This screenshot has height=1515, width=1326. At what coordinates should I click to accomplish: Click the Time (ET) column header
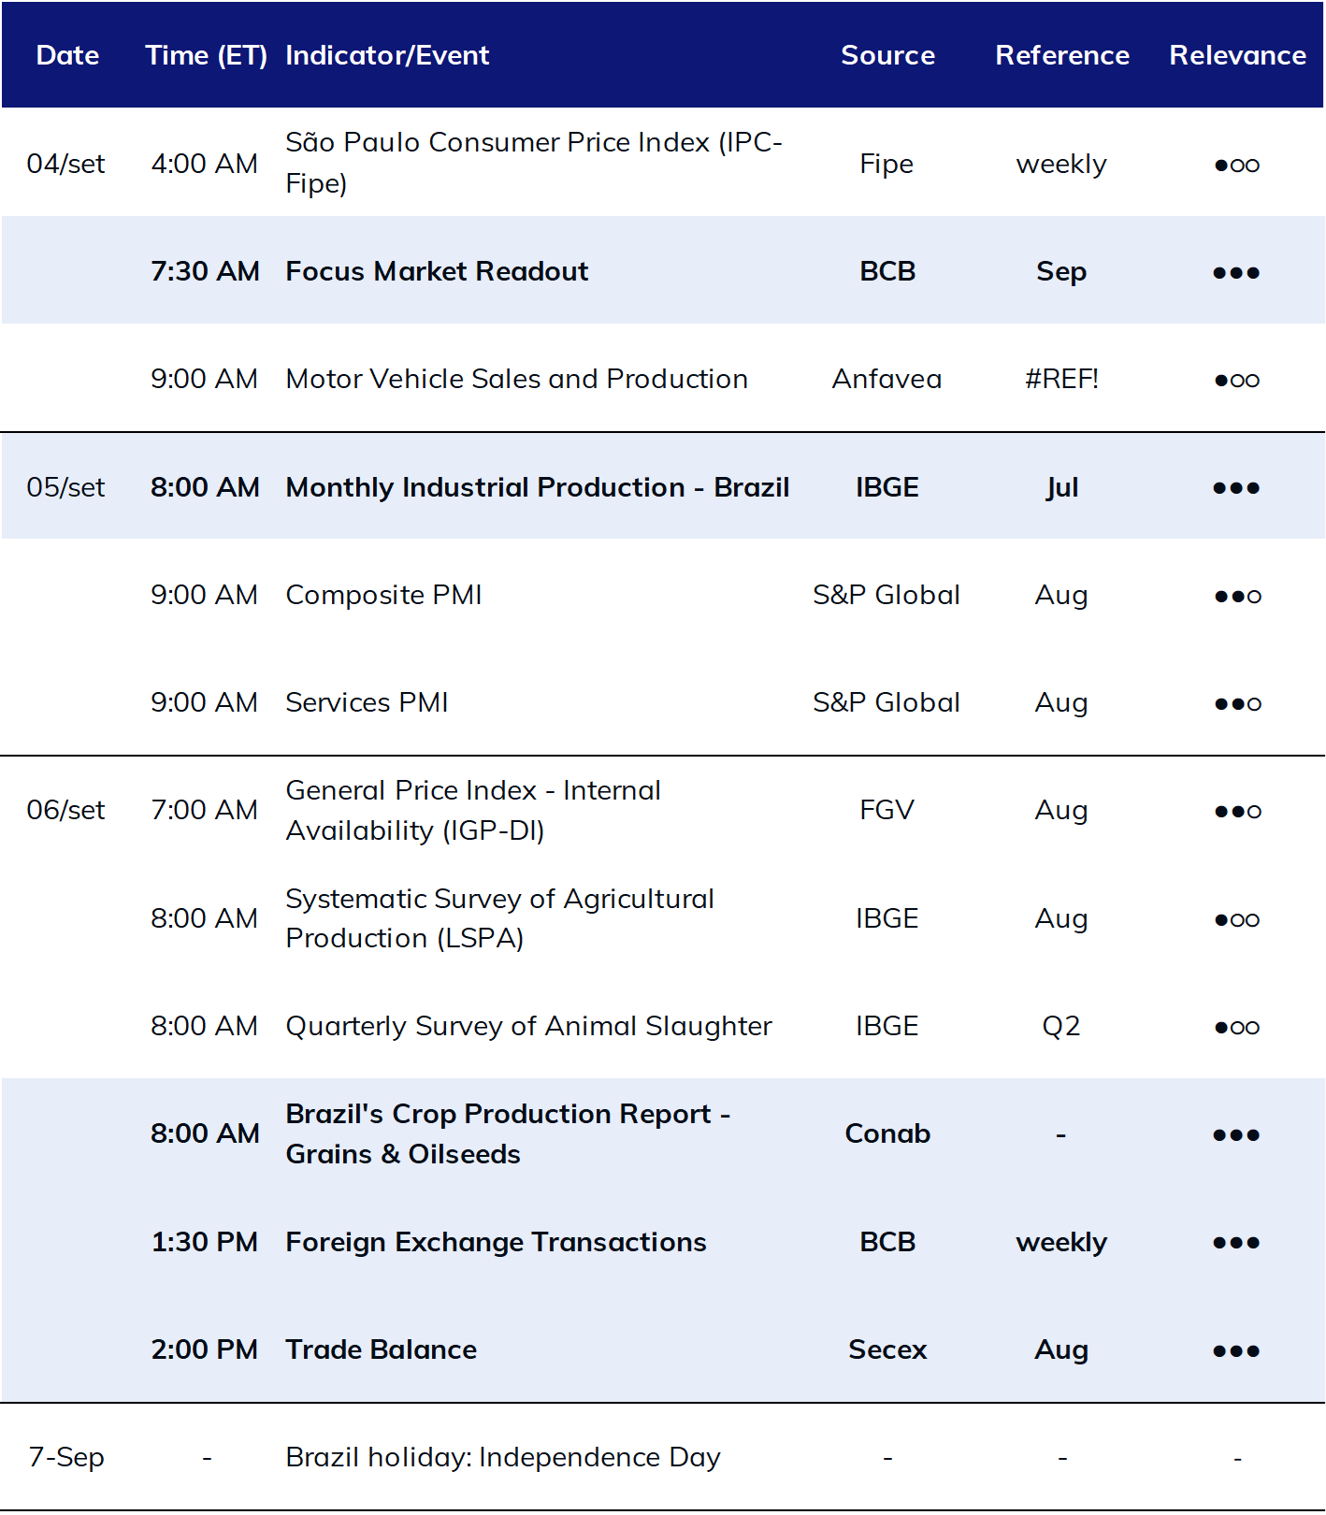206,55
